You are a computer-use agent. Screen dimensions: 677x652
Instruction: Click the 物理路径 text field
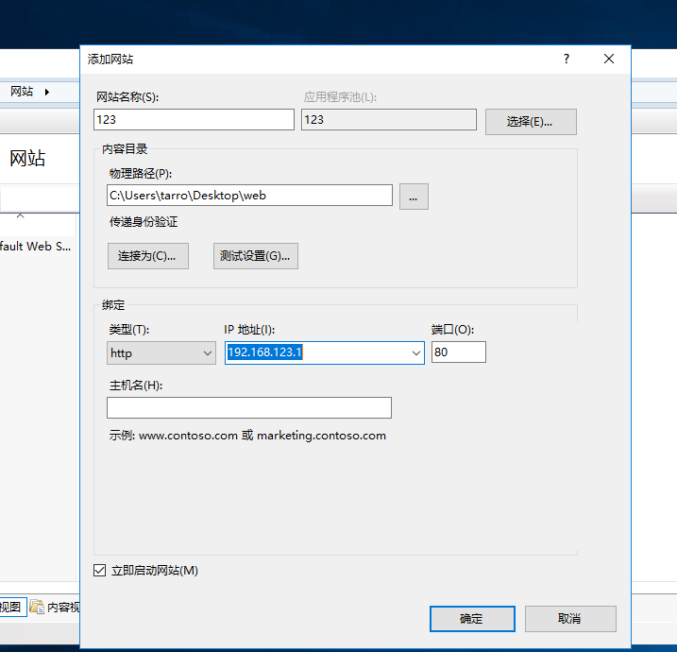(x=249, y=196)
